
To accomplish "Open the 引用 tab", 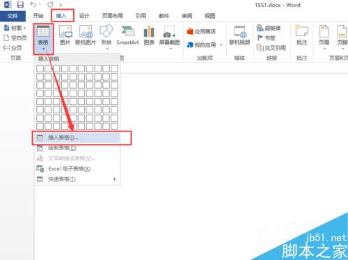I will coord(141,16).
